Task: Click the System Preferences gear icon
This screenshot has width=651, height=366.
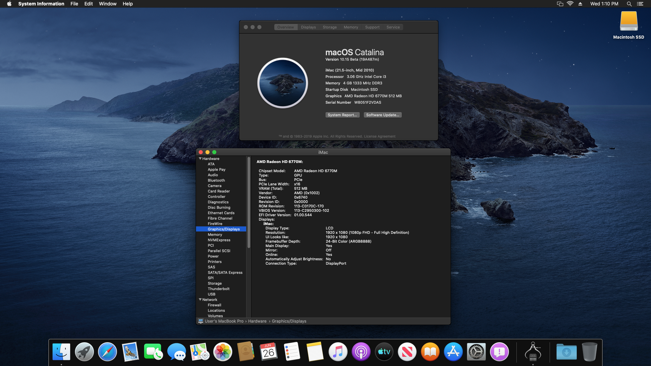Action: (x=476, y=352)
